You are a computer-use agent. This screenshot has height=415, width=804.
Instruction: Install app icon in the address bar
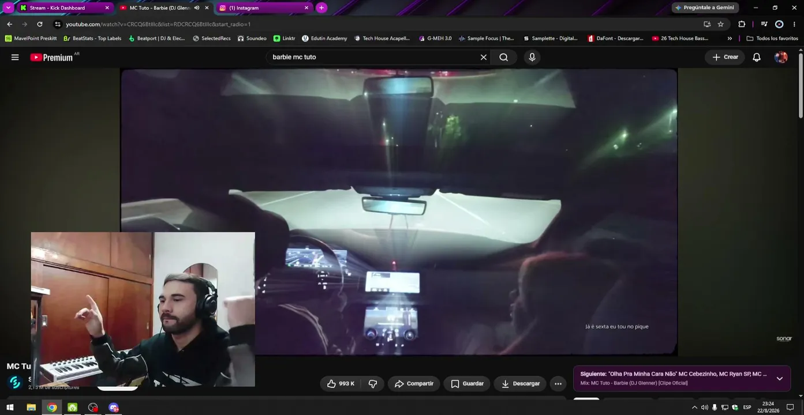click(x=707, y=24)
